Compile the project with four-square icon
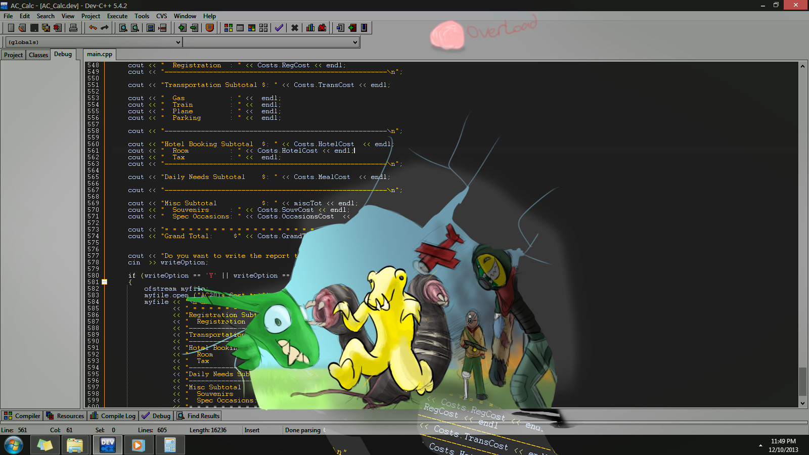The image size is (809, 455). click(x=229, y=28)
